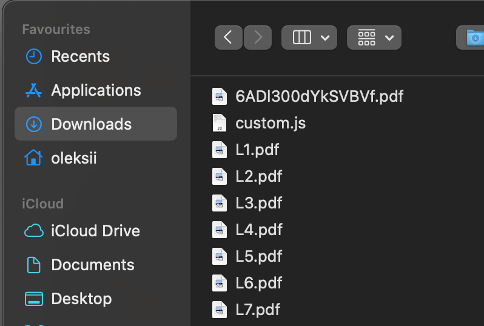Click the Downloads folder popup in toolbar
Screen dimensions: 484x326
(471, 38)
